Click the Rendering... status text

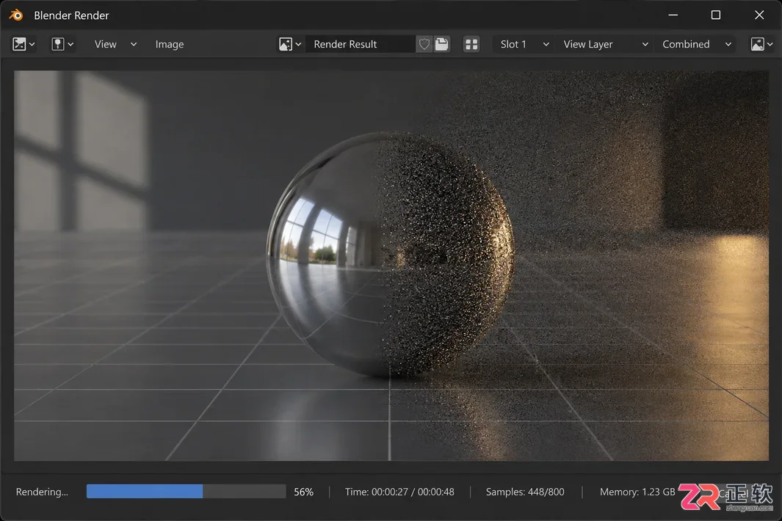click(x=42, y=492)
